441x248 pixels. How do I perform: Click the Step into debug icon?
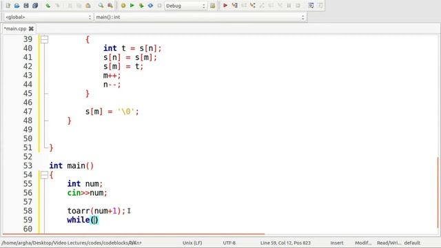coord(253,6)
